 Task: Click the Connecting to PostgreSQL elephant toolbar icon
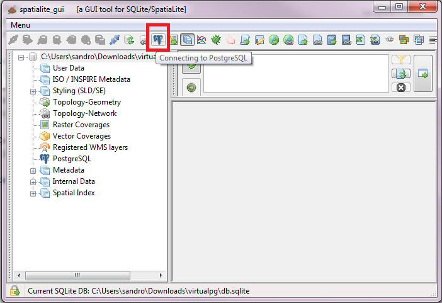pos(158,40)
